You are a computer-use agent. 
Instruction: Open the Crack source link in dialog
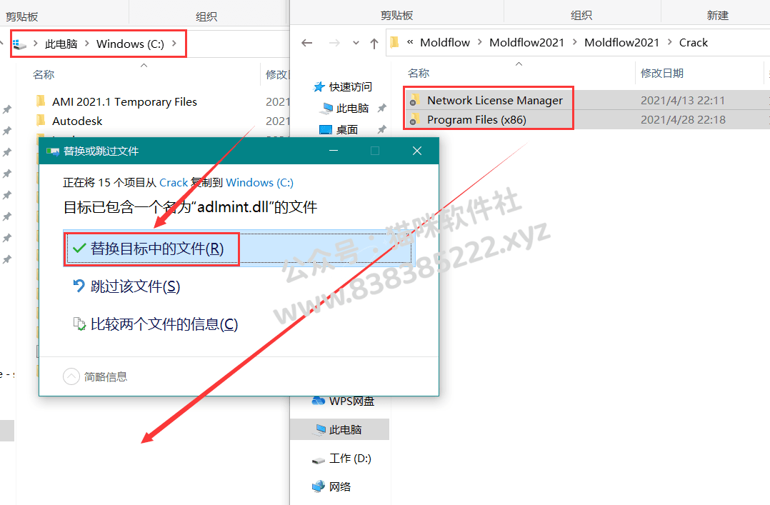tap(174, 183)
